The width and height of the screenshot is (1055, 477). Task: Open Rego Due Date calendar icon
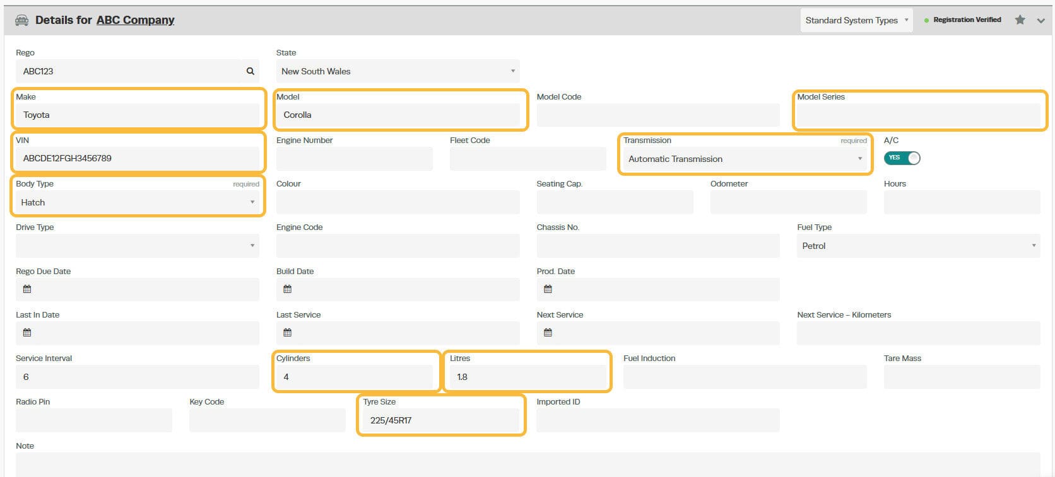coord(27,289)
